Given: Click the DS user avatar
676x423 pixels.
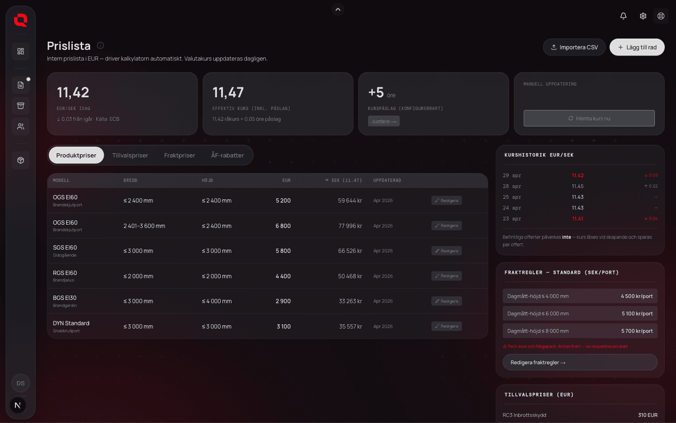Looking at the screenshot, I should pos(21,383).
